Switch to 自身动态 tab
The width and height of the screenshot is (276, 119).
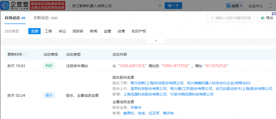click(15, 18)
